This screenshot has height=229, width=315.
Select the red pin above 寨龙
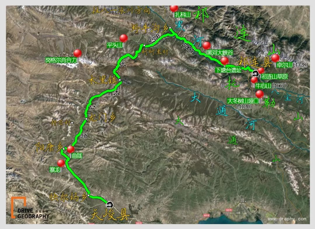61,163
